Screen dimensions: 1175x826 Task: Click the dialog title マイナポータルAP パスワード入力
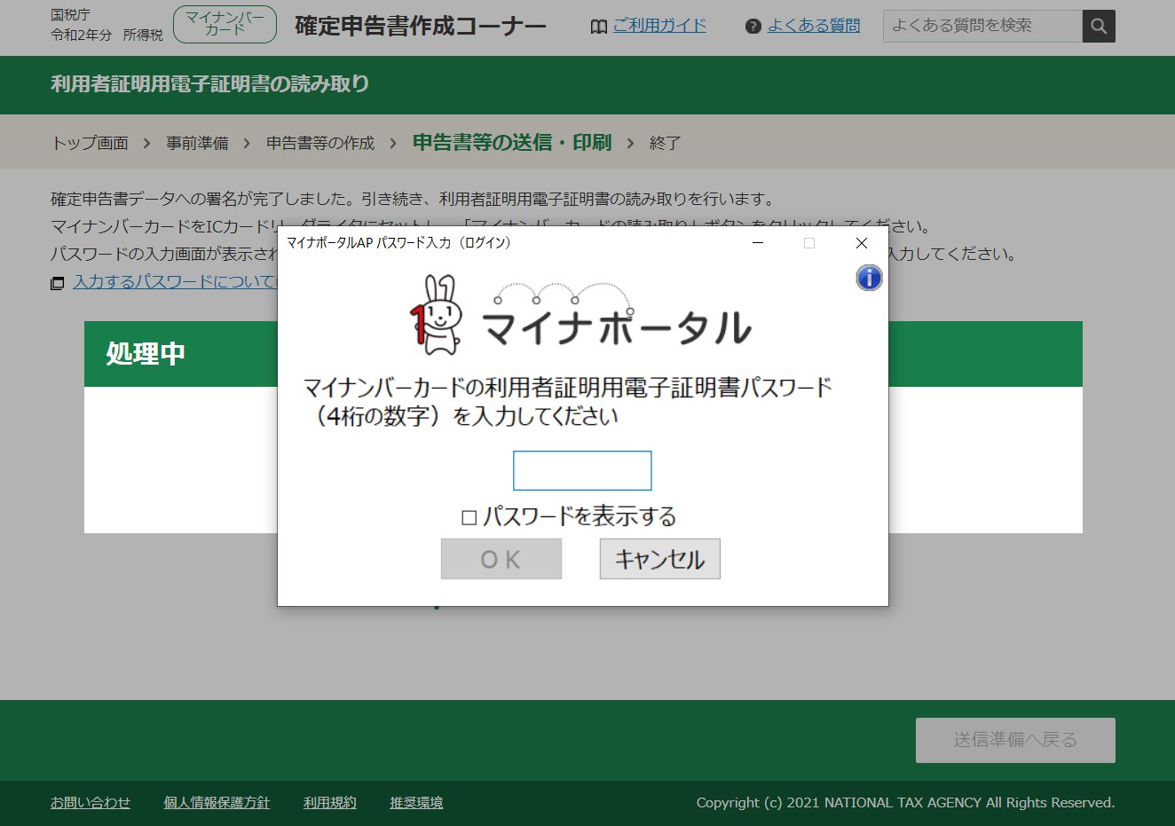tap(398, 242)
